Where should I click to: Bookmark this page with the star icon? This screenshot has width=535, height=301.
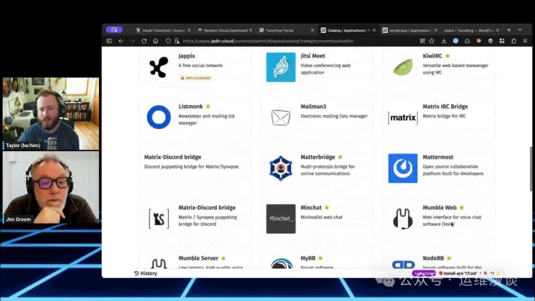pyautogui.click(x=431, y=41)
